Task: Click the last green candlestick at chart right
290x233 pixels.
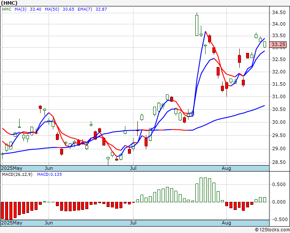Action: [265, 44]
